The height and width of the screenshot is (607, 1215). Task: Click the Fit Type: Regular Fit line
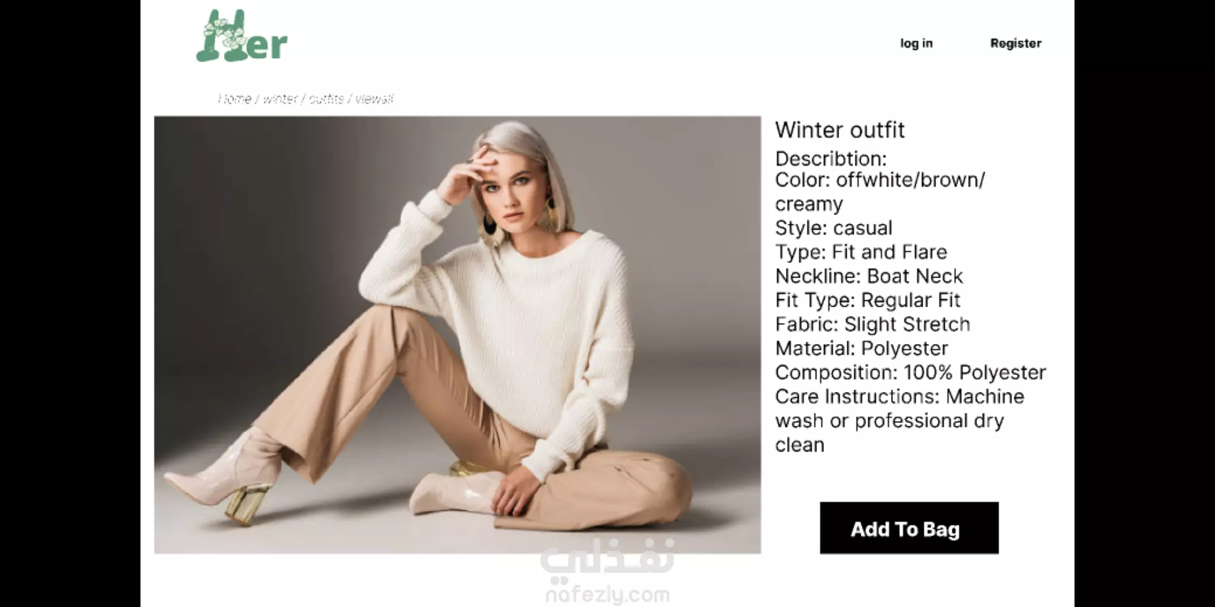[x=868, y=300]
